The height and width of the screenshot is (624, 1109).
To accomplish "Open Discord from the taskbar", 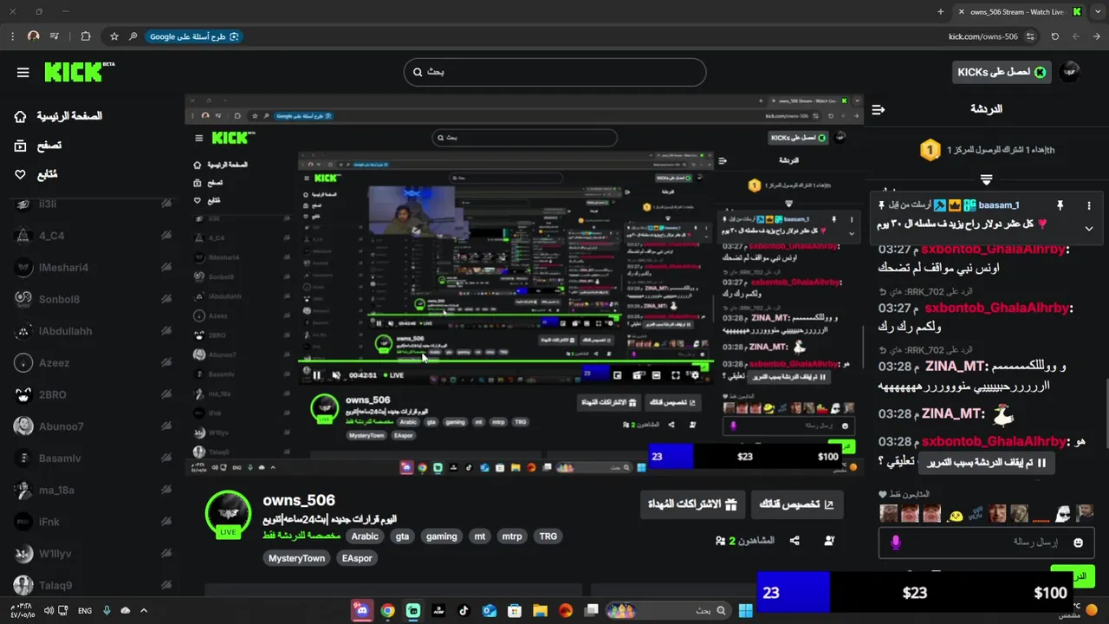I will [x=361, y=610].
